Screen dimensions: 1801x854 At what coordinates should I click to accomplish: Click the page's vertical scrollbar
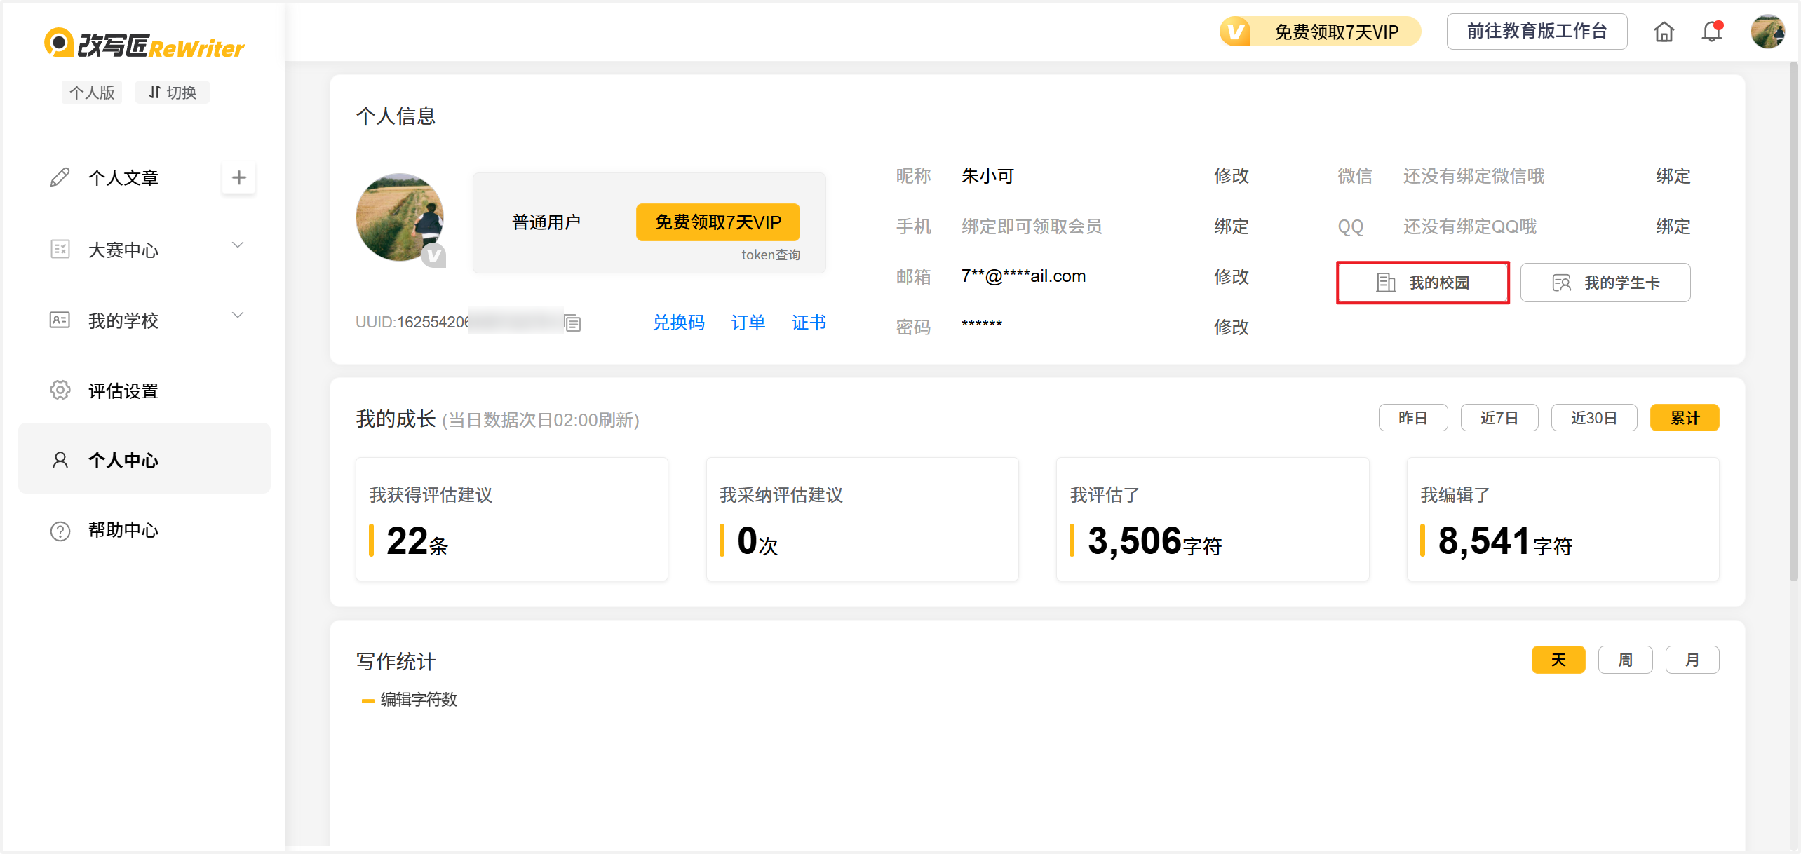1793,323
